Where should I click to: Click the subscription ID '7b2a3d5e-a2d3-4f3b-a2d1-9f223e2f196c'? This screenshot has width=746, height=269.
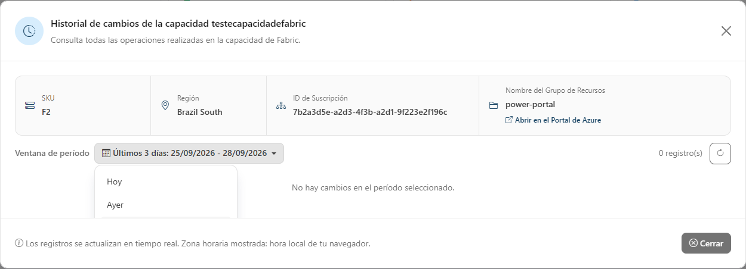370,112
